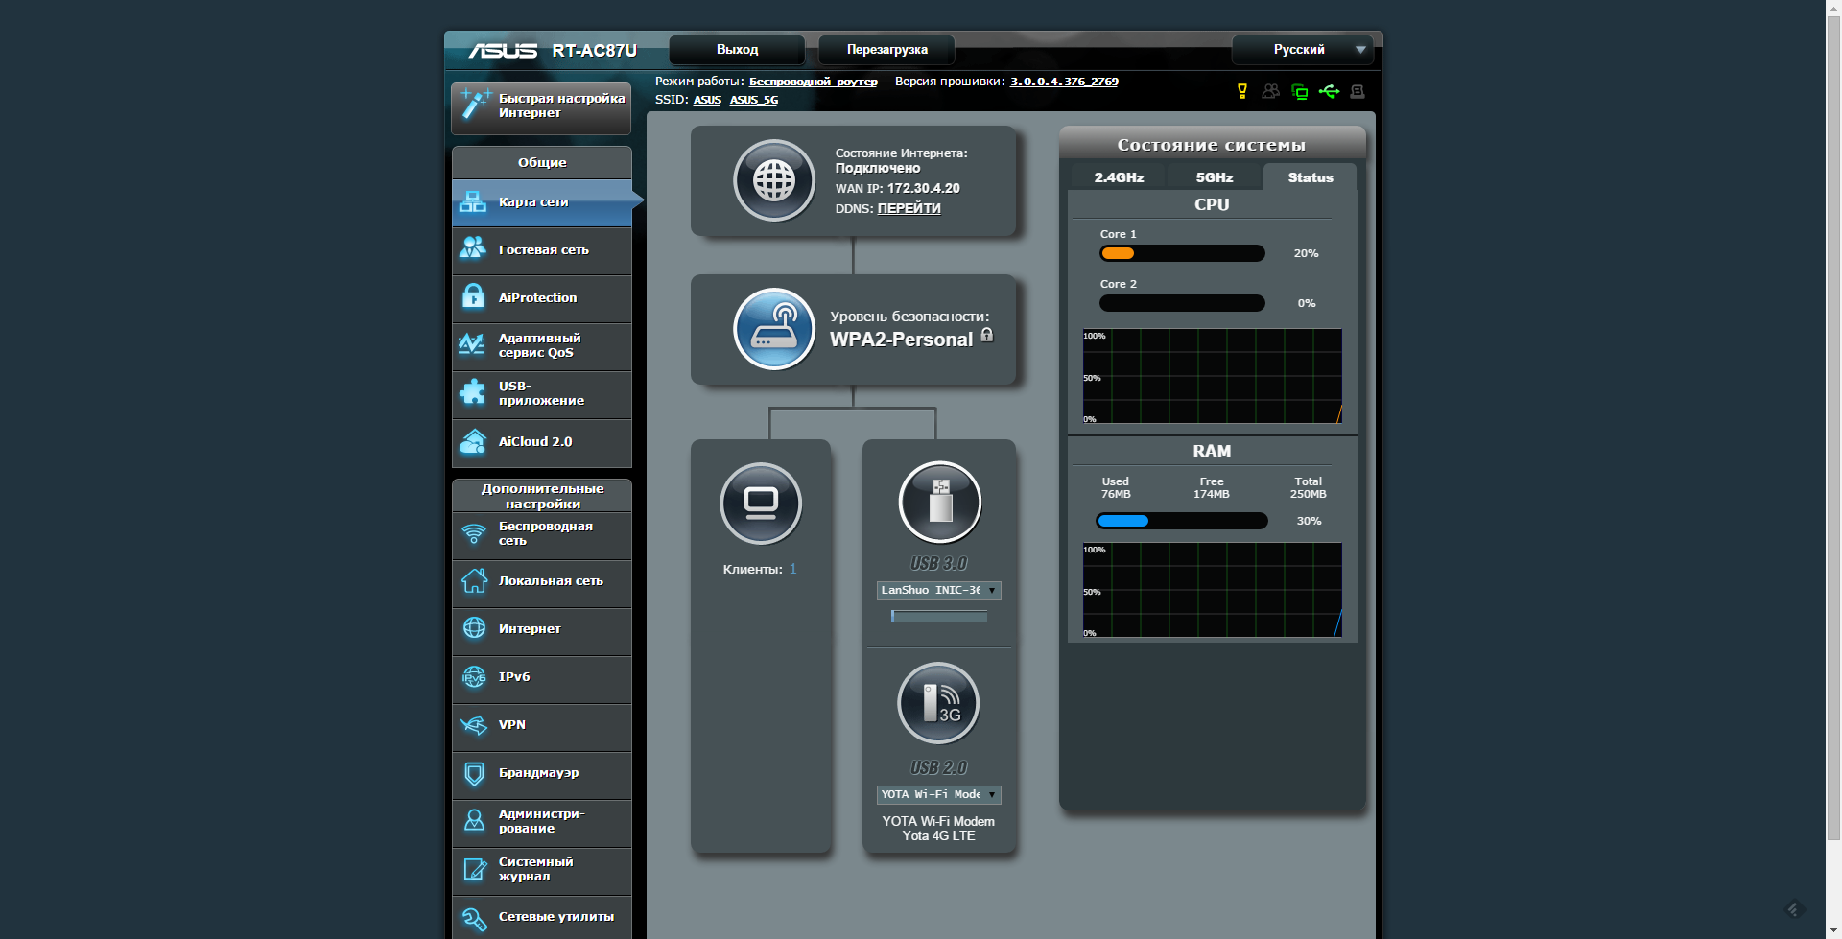Open VPN settings page

(x=542, y=726)
